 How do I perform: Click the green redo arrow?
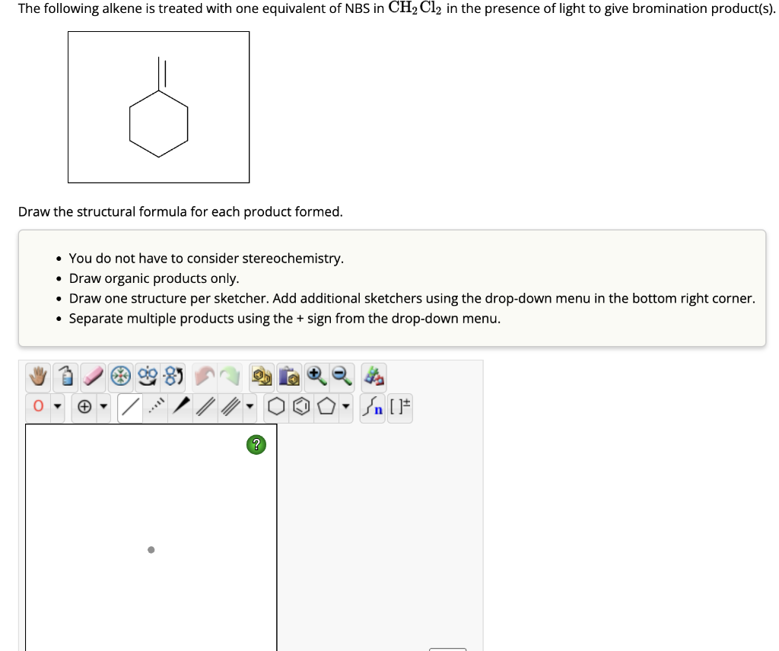pos(229,376)
